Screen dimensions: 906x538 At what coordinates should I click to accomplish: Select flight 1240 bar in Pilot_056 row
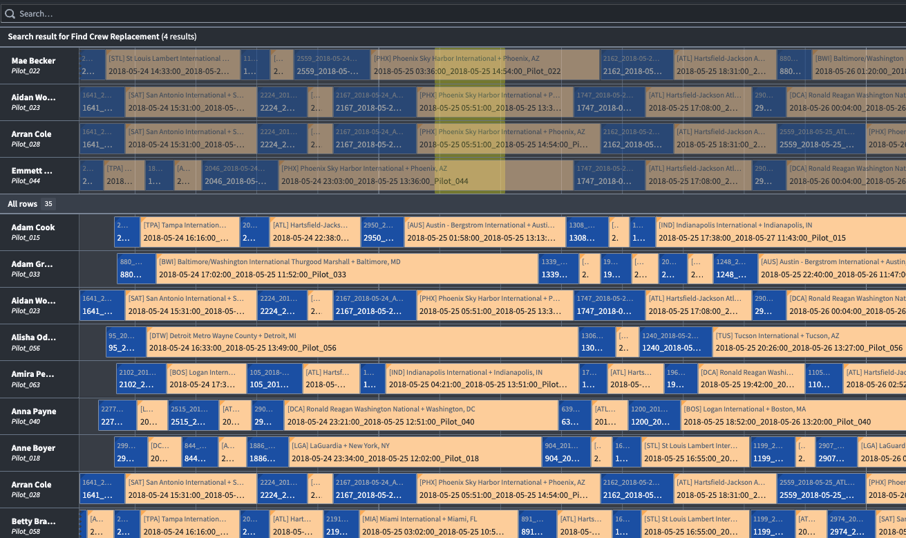pyautogui.click(x=675, y=342)
